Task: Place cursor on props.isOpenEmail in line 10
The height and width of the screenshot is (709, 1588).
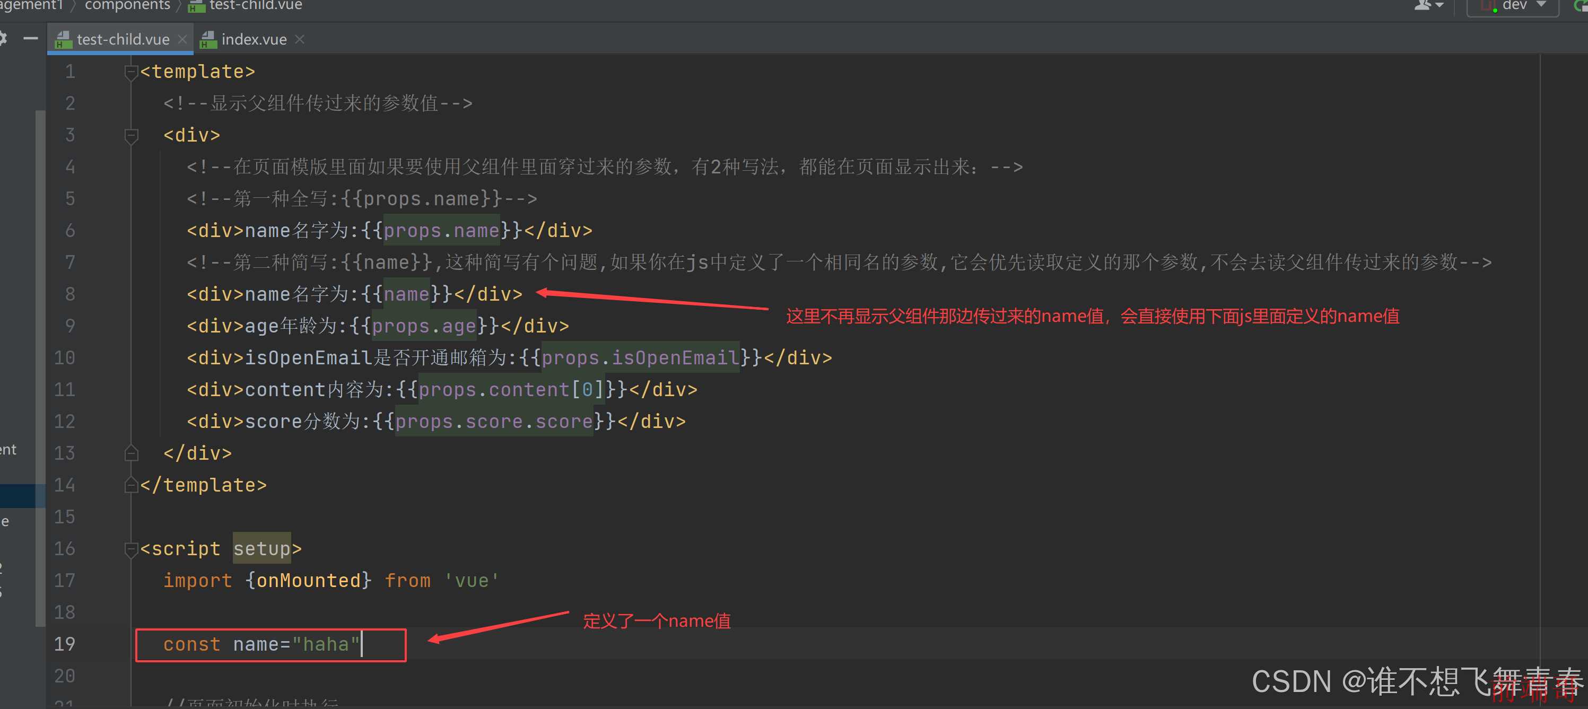Action: click(x=640, y=357)
